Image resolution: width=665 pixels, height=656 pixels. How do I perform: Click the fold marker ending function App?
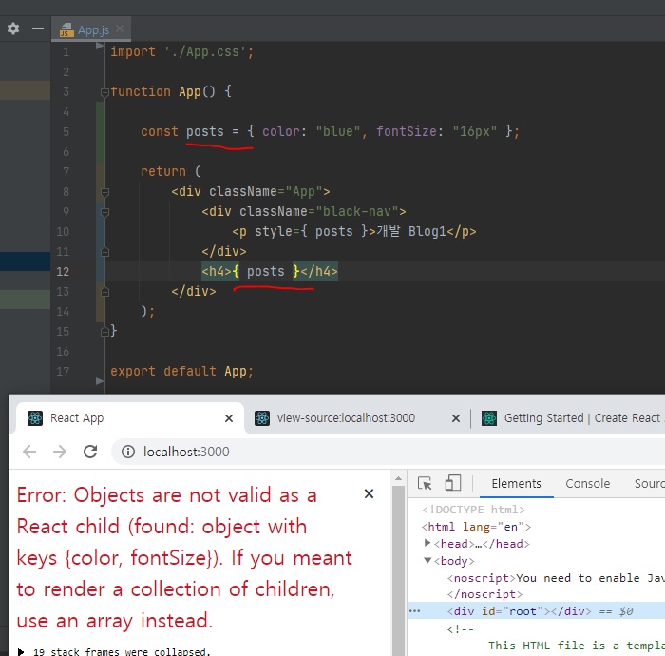(104, 332)
